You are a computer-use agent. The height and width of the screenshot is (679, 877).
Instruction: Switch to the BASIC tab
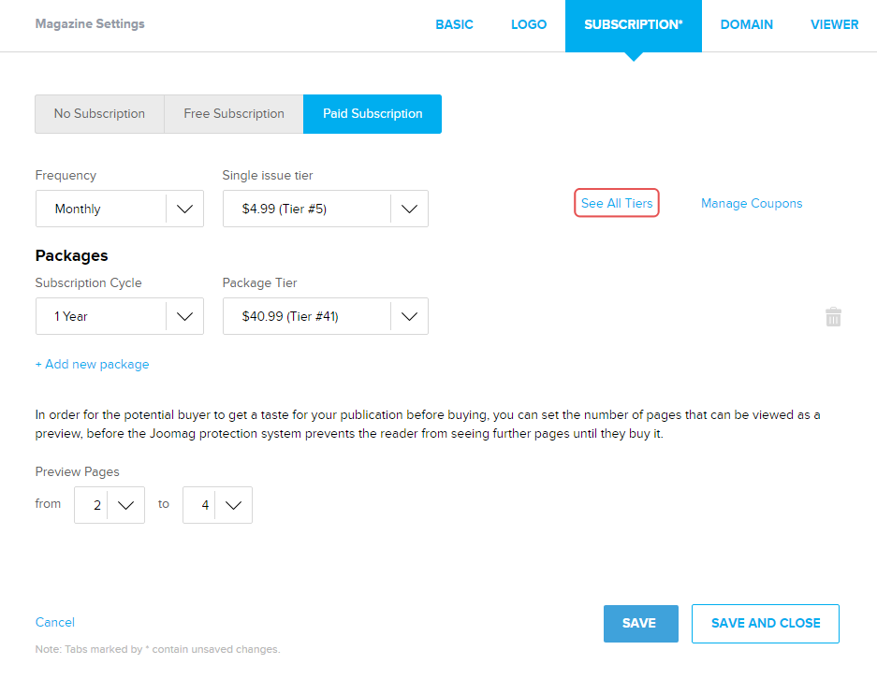(454, 25)
